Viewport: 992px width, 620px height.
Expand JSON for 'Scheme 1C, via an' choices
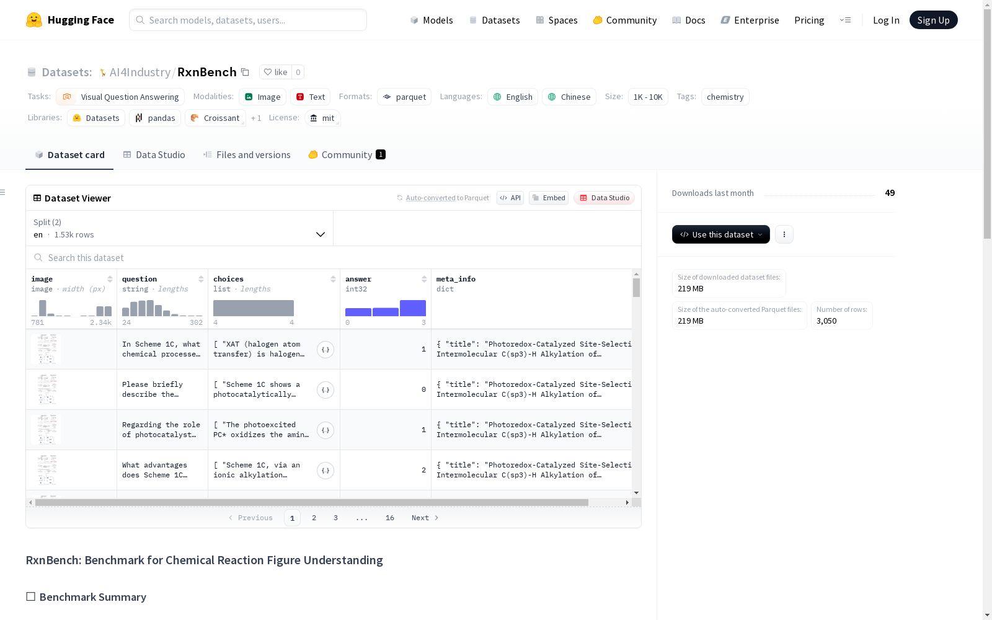coord(325,471)
